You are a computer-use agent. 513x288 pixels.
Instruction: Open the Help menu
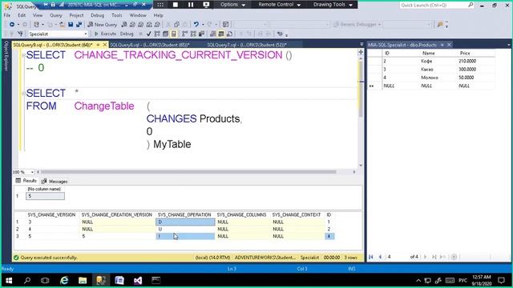tap(159, 15)
